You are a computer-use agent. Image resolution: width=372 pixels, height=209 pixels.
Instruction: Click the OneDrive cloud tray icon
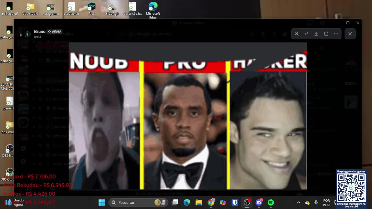(x=307, y=203)
